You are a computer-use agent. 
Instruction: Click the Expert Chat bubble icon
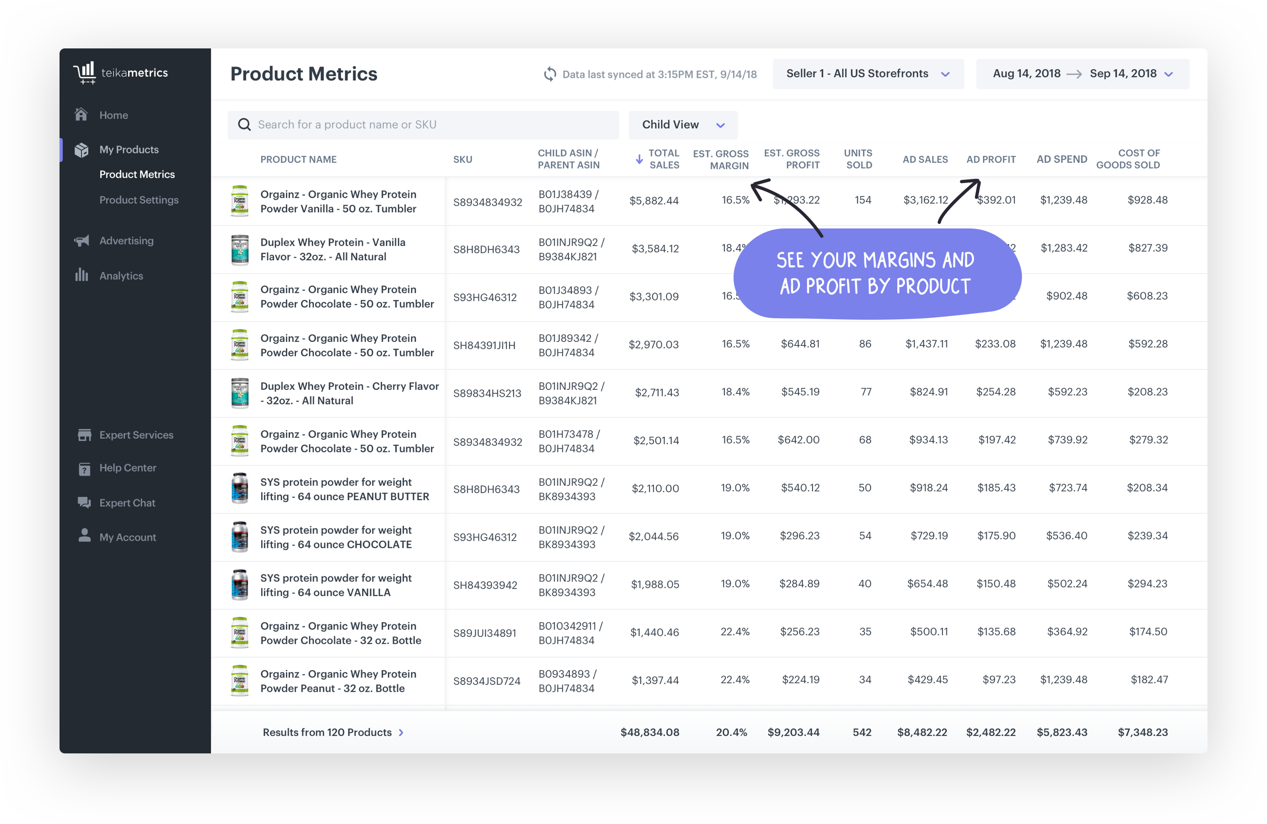(84, 502)
